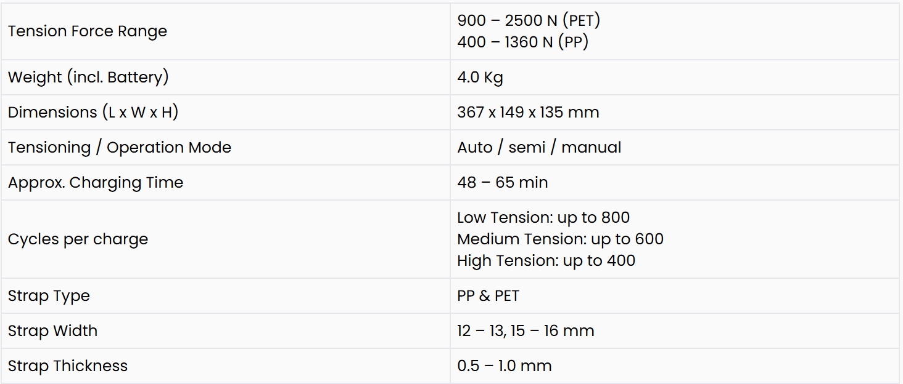903x384 pixels.
Task: Click the 400 – 1360 N (PP) value
Action: 522,42
